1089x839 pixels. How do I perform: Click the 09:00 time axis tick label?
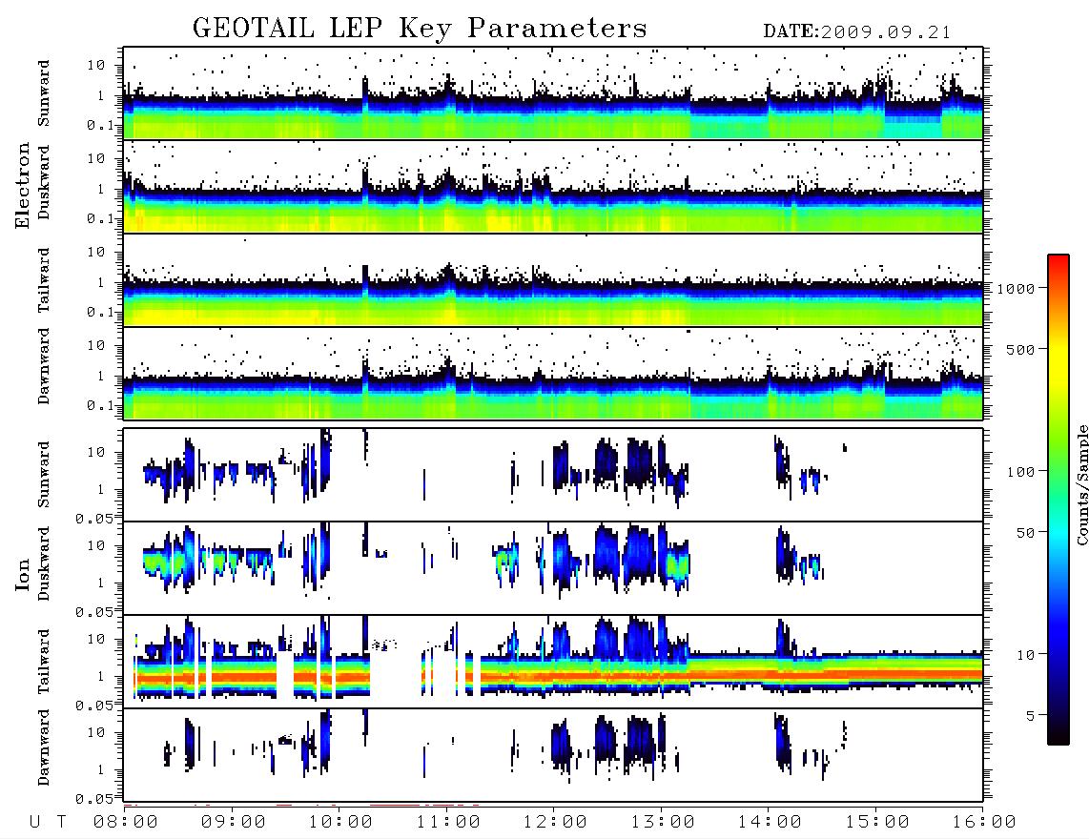pyautogui.click(x=234, y=822)
